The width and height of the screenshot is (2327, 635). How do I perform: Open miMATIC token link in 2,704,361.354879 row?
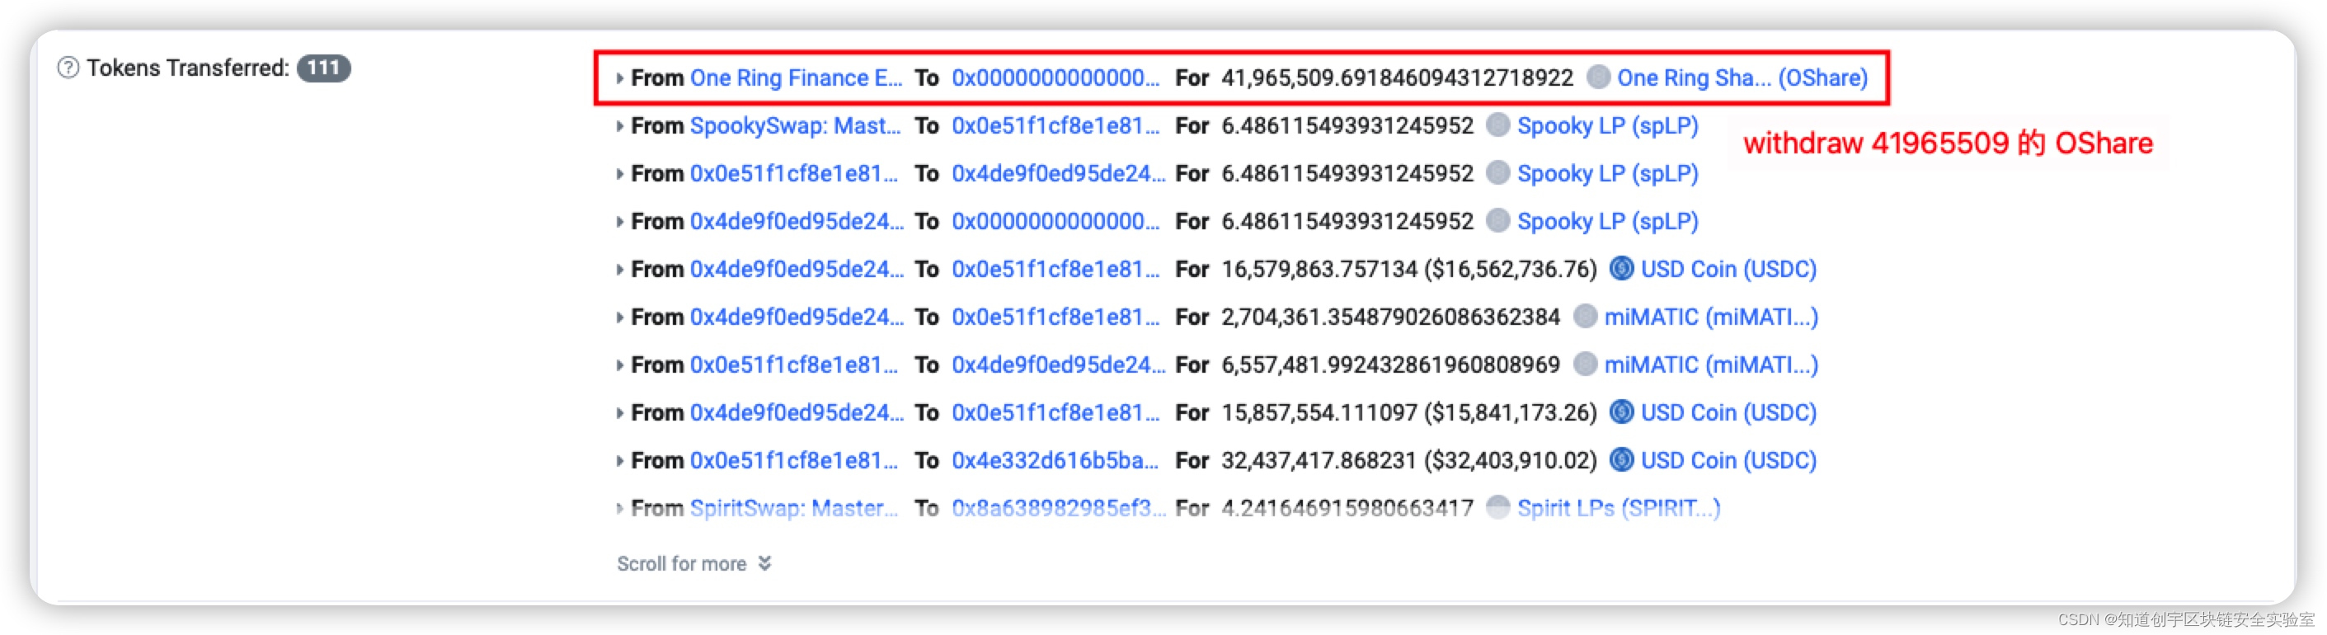pyautogui.click(x=1711, y=317)
